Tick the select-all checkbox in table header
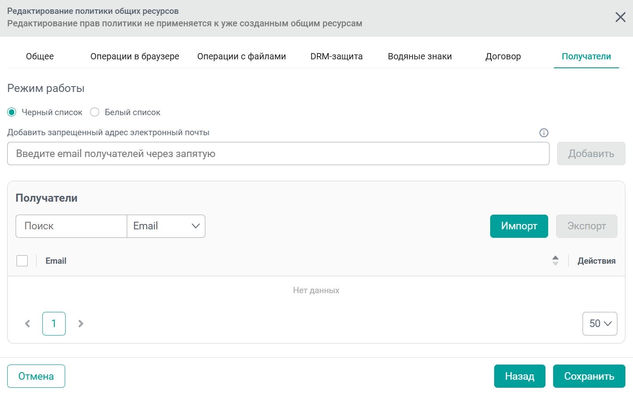The image size is (633, 394). (x=22, y=261)
